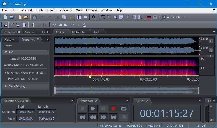
Task: Collapse the Info section
Action: point(6,52)
